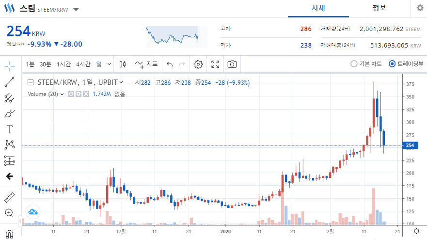Open the STEEM/KRW market selector dropdown
This screenshot has height=240, width=427.
(76, 10)
